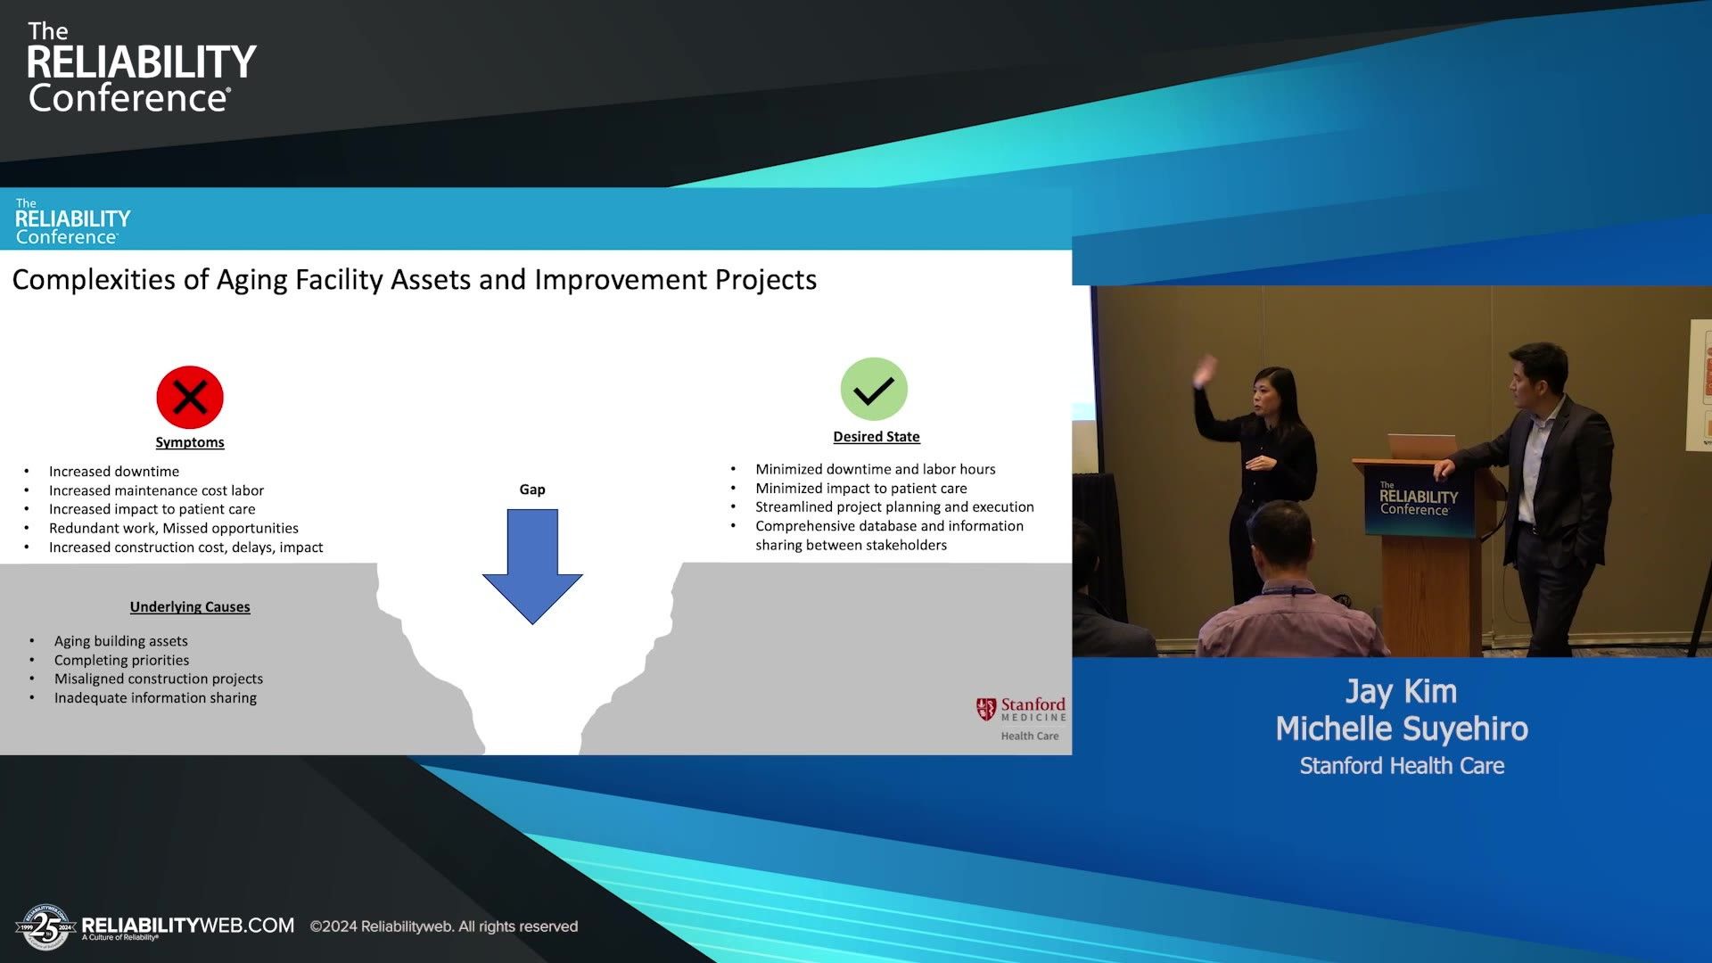The width and height of the screenshot is (1712, 963).
Task: Expand the Increased downtime bullet point
Action: click(113, 471)
